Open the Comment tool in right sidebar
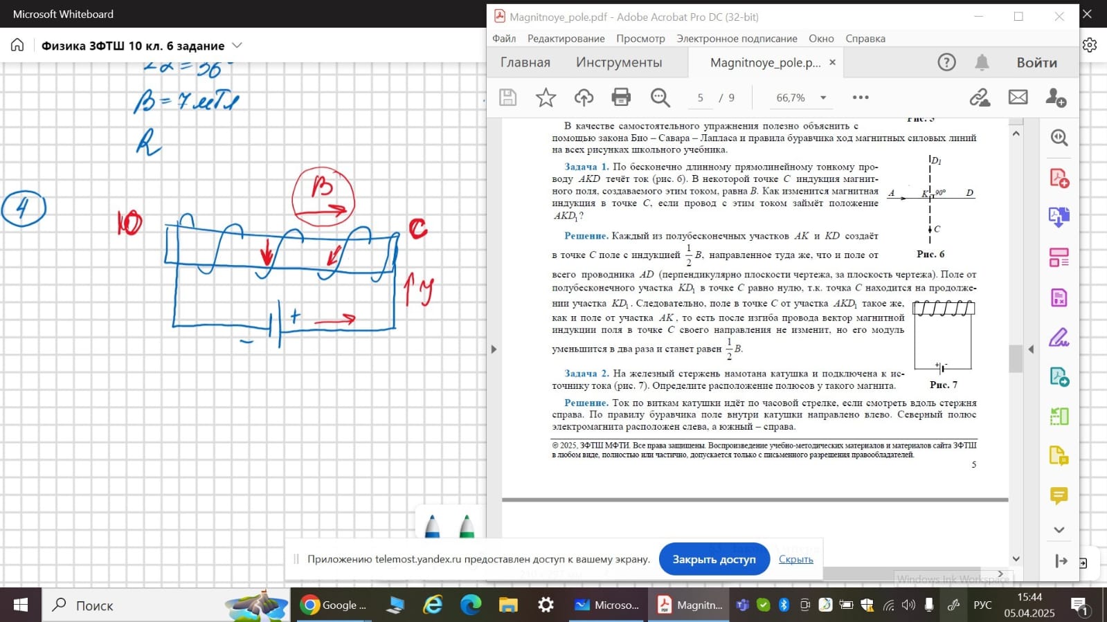The width and height of the screenshot is (1107, 622). [x=1059, y=495]
